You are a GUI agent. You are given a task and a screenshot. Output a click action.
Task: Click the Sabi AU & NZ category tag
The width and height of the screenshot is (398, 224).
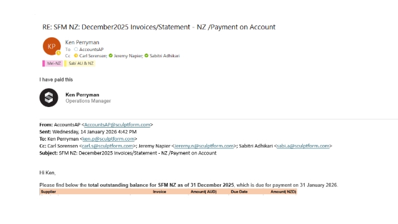(x=80, y=63)
